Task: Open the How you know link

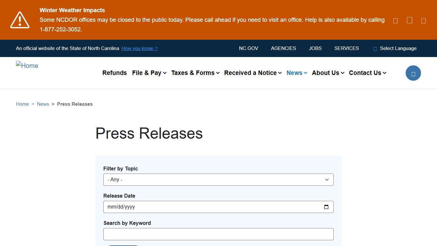Action: click(138, 48)
